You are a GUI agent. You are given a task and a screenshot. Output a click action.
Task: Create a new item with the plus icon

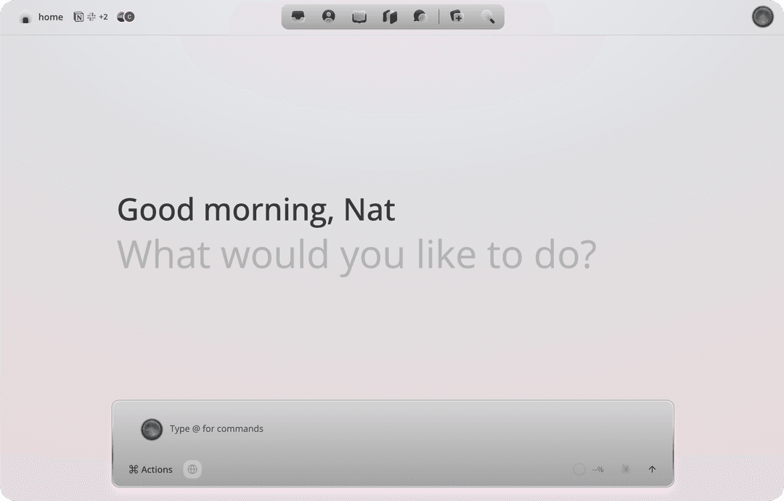[x=457, y=16]
